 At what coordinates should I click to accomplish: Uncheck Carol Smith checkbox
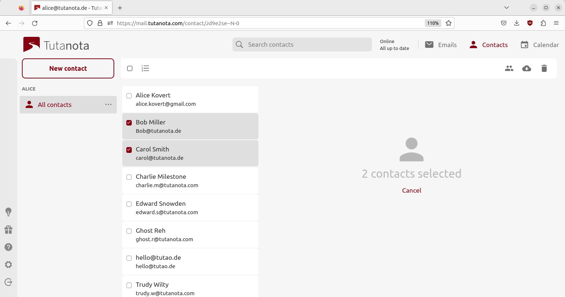[x=129, y=150]
